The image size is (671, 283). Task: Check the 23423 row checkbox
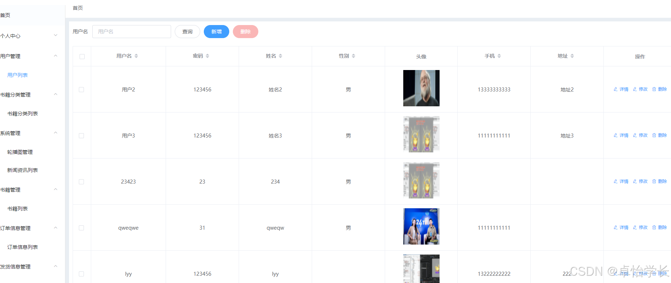(81, 182)
